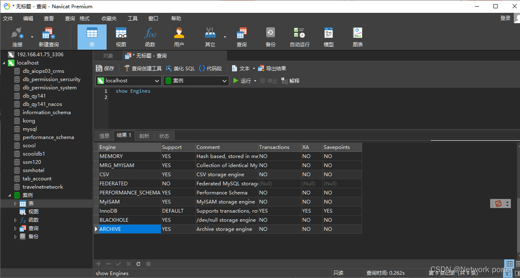Open the 工具 tools menu
This screenshot has height=278, width=520.
[133, 18]
